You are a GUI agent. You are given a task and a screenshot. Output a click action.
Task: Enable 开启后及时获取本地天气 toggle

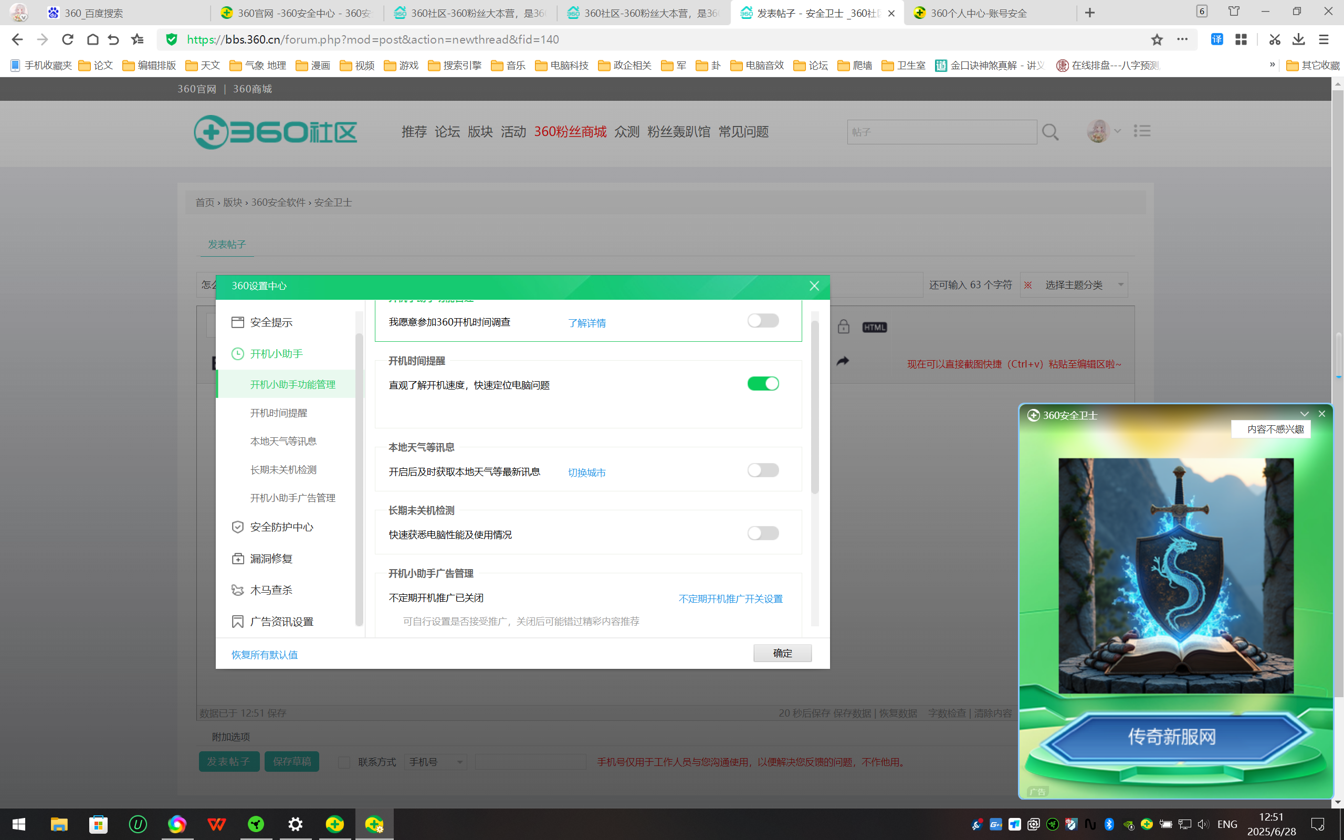(763, 470)
